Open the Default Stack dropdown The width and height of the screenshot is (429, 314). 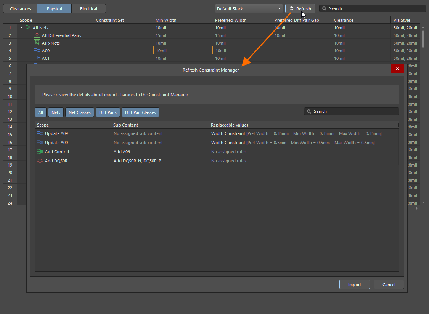(248, 8)
